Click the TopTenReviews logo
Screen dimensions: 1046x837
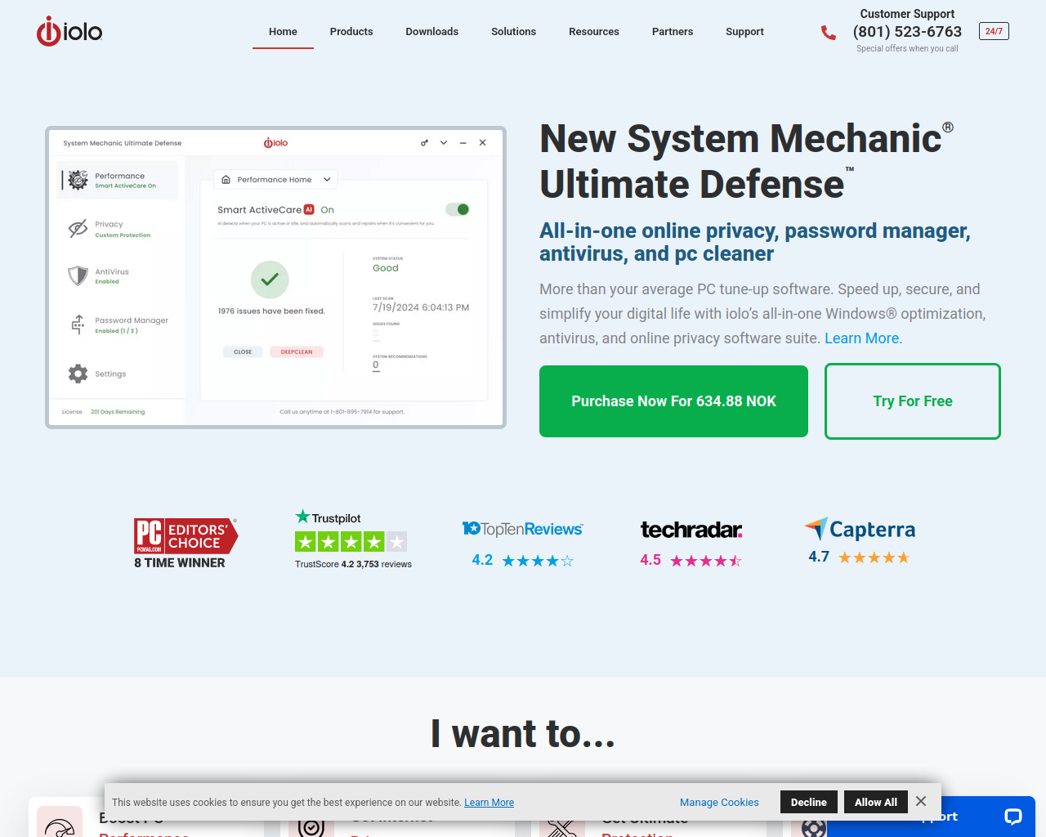tap(522, 529)
